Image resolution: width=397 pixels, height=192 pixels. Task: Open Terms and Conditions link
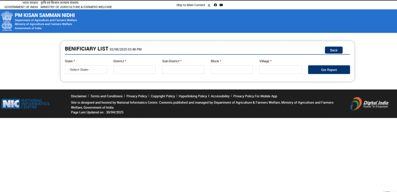[106, 96]
